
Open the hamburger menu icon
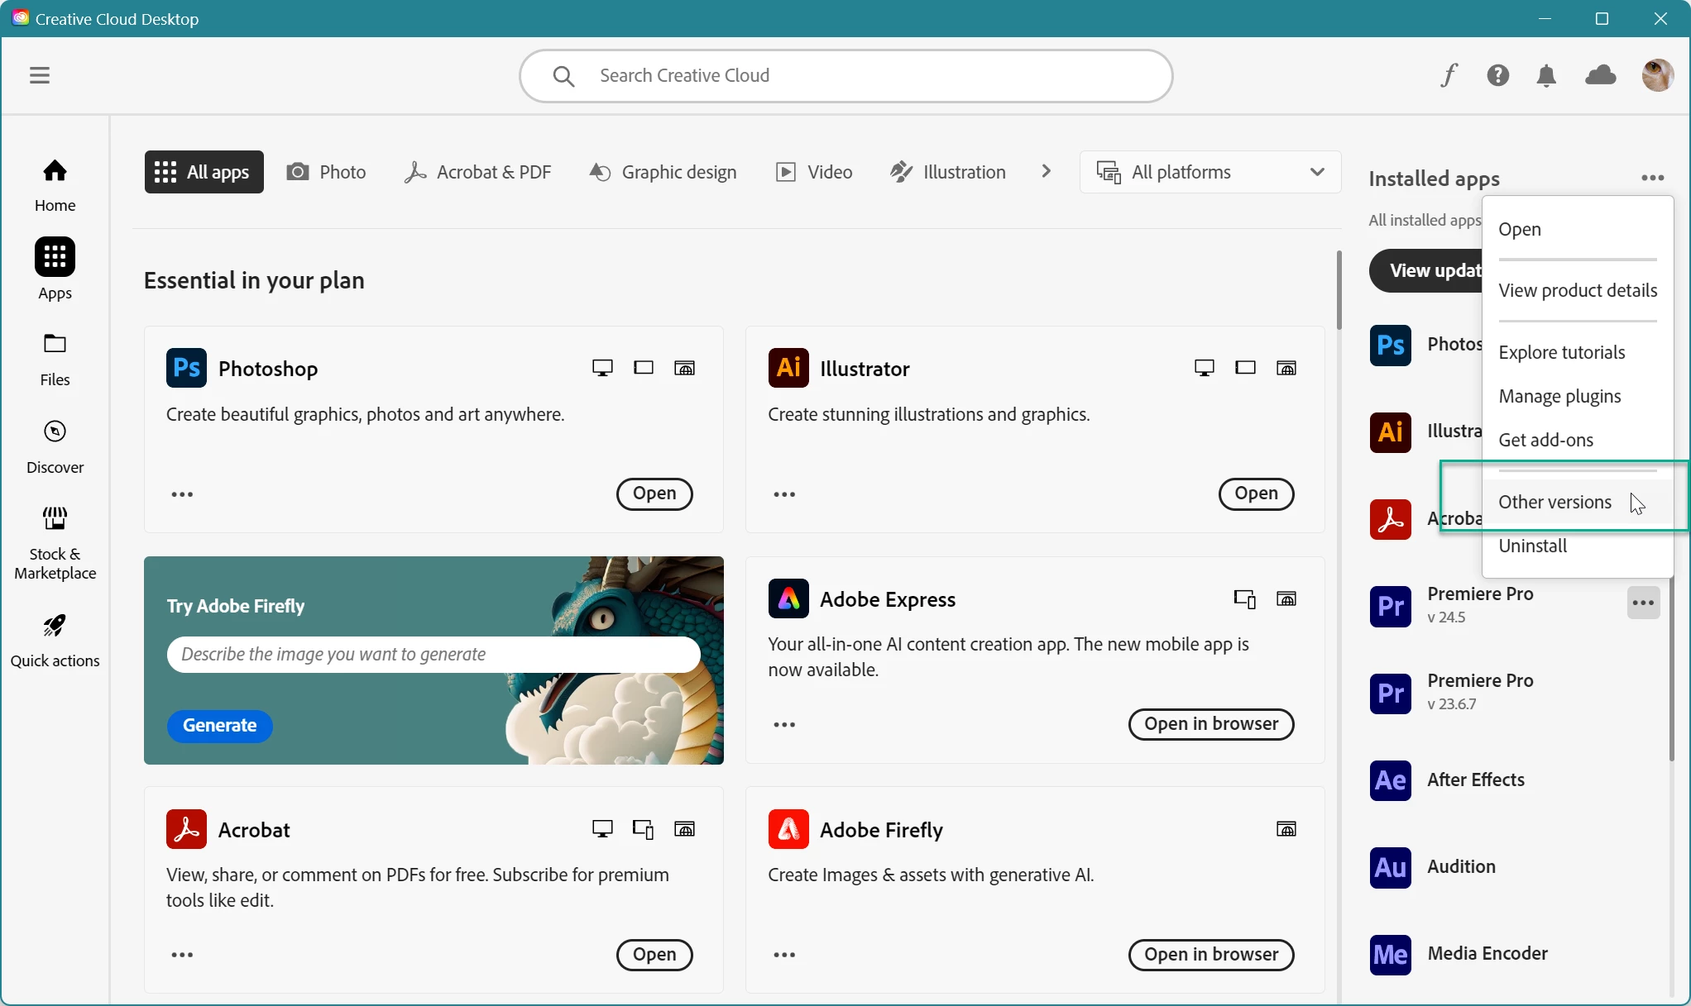(x=40, y=75)
